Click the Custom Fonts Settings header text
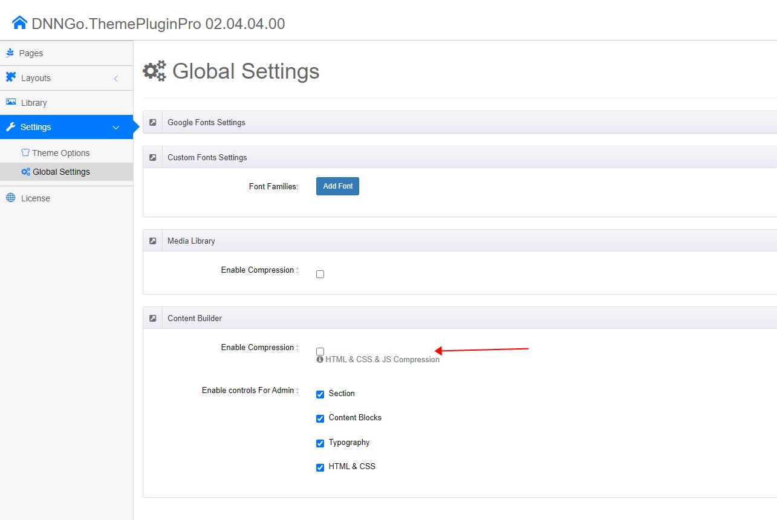Image resolution: width=777 pixels, height=520 pixels. click(x=207, y=157)
